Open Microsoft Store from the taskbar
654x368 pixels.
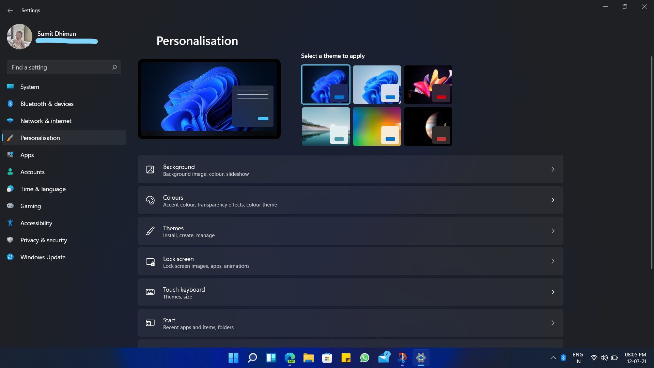pos(327,358)
